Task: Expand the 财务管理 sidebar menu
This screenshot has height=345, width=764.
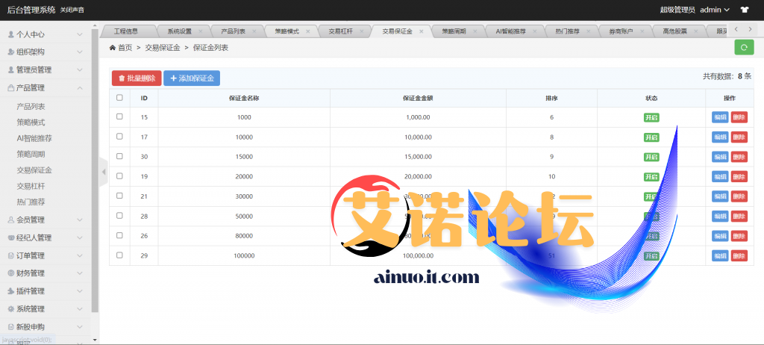Action: 46,273
